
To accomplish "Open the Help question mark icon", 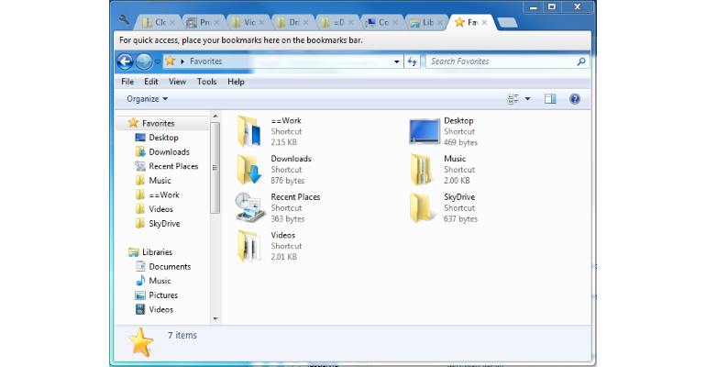I will pos(575,99).
